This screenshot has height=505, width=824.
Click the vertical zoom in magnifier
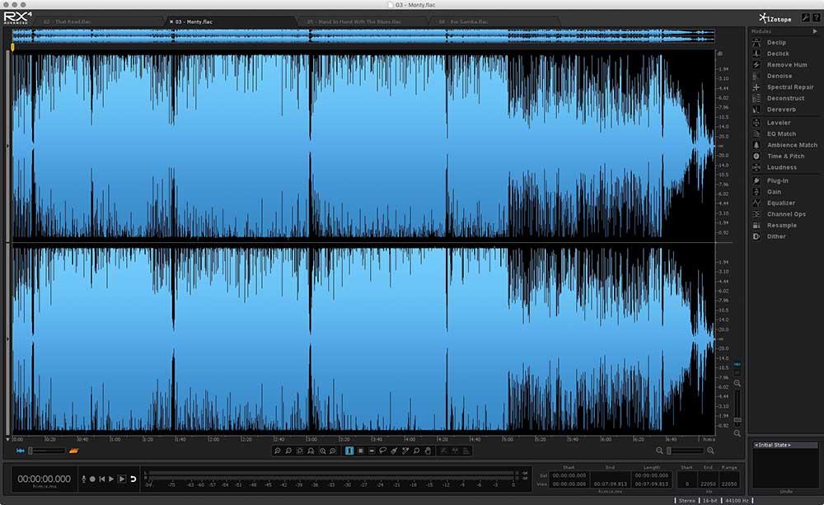[x=737, y=384]
